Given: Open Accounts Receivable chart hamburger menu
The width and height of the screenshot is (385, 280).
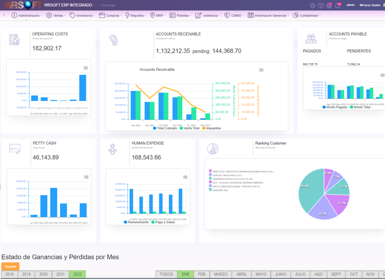Looking at the screenshot, I should pyautogui.click(x=261, y=70).
